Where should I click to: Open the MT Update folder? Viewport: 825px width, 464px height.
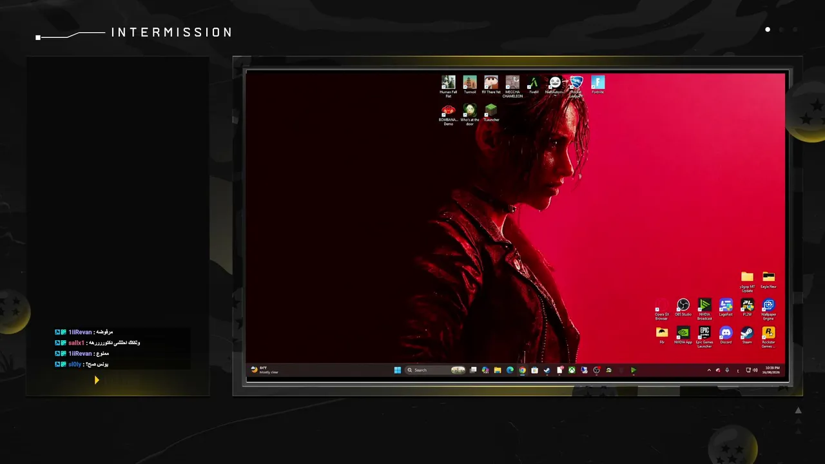click(747, 282)
